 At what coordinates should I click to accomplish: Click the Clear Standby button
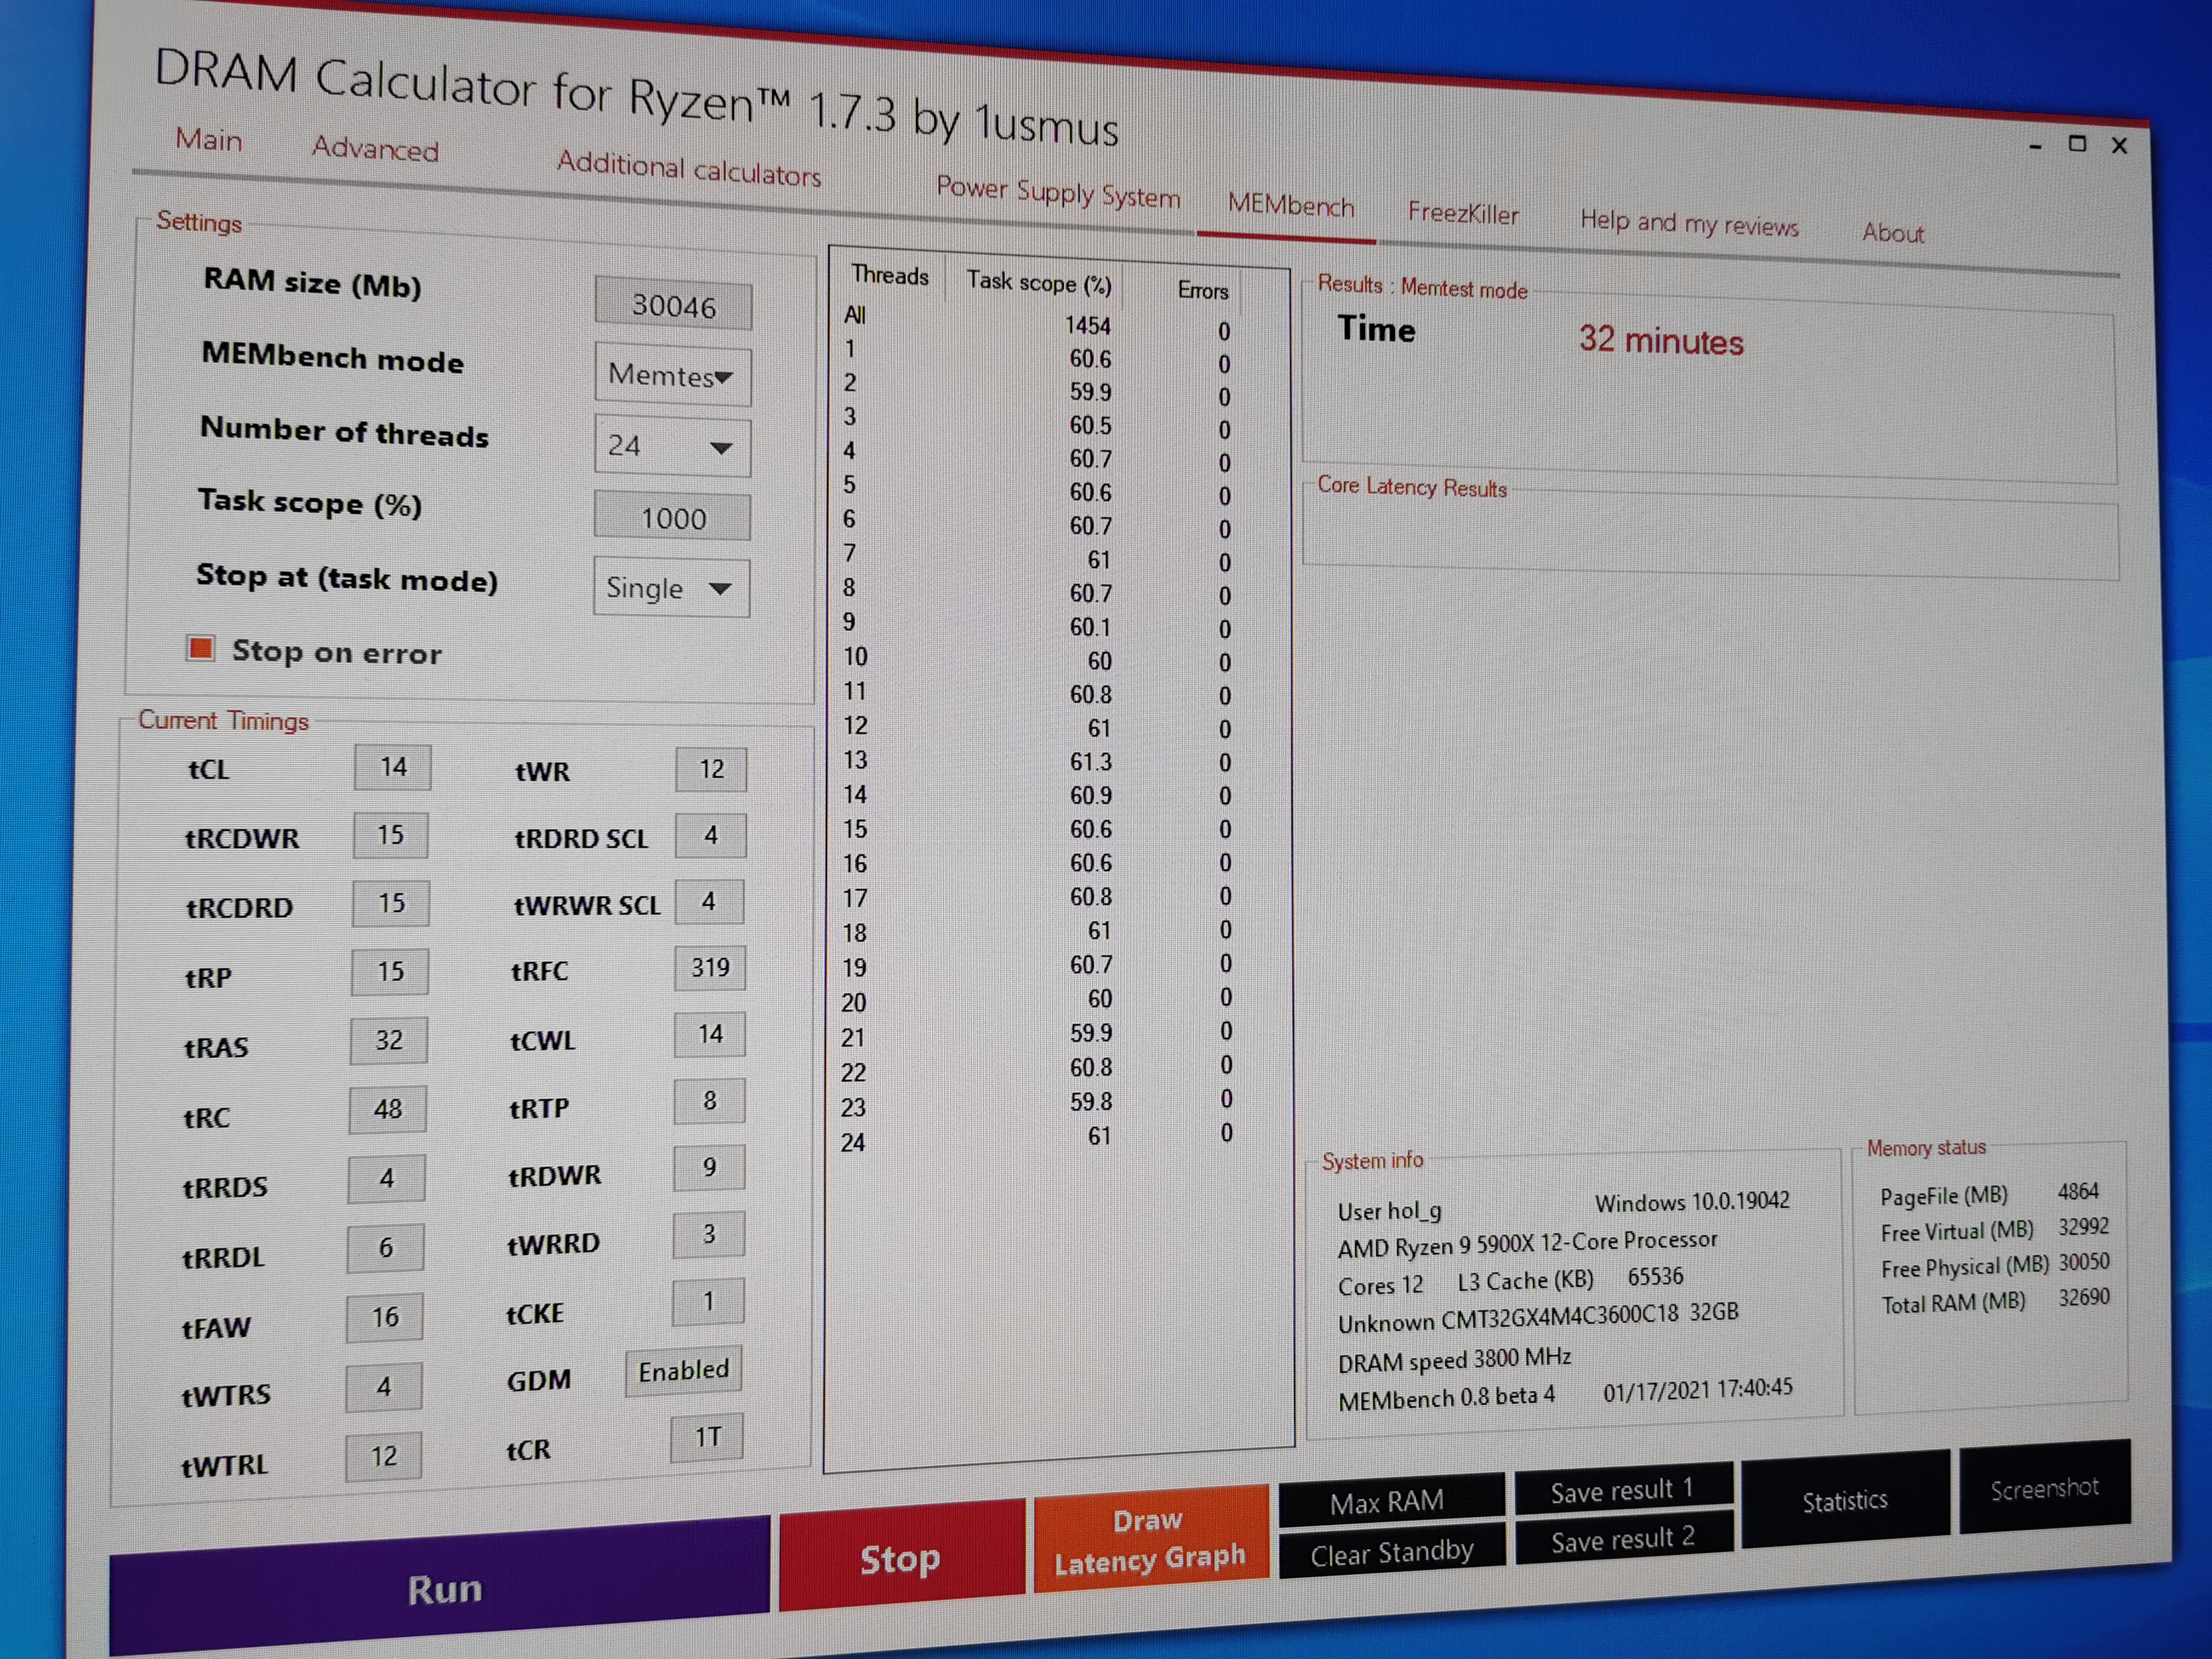point(1392,1553)
